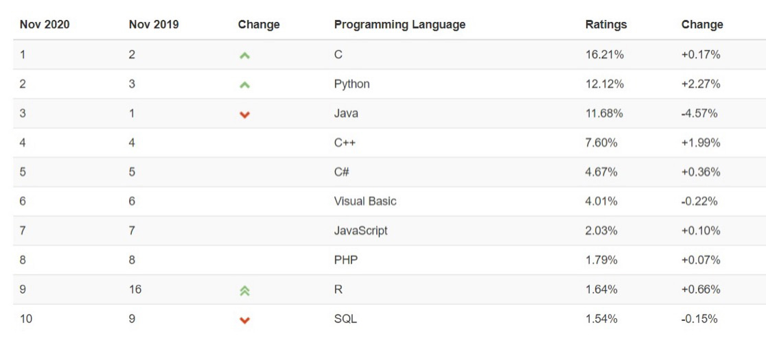Screen dimensions: 766x349
Task: Click the -4.57% change value for Java
Action: (x=699, y=113)
